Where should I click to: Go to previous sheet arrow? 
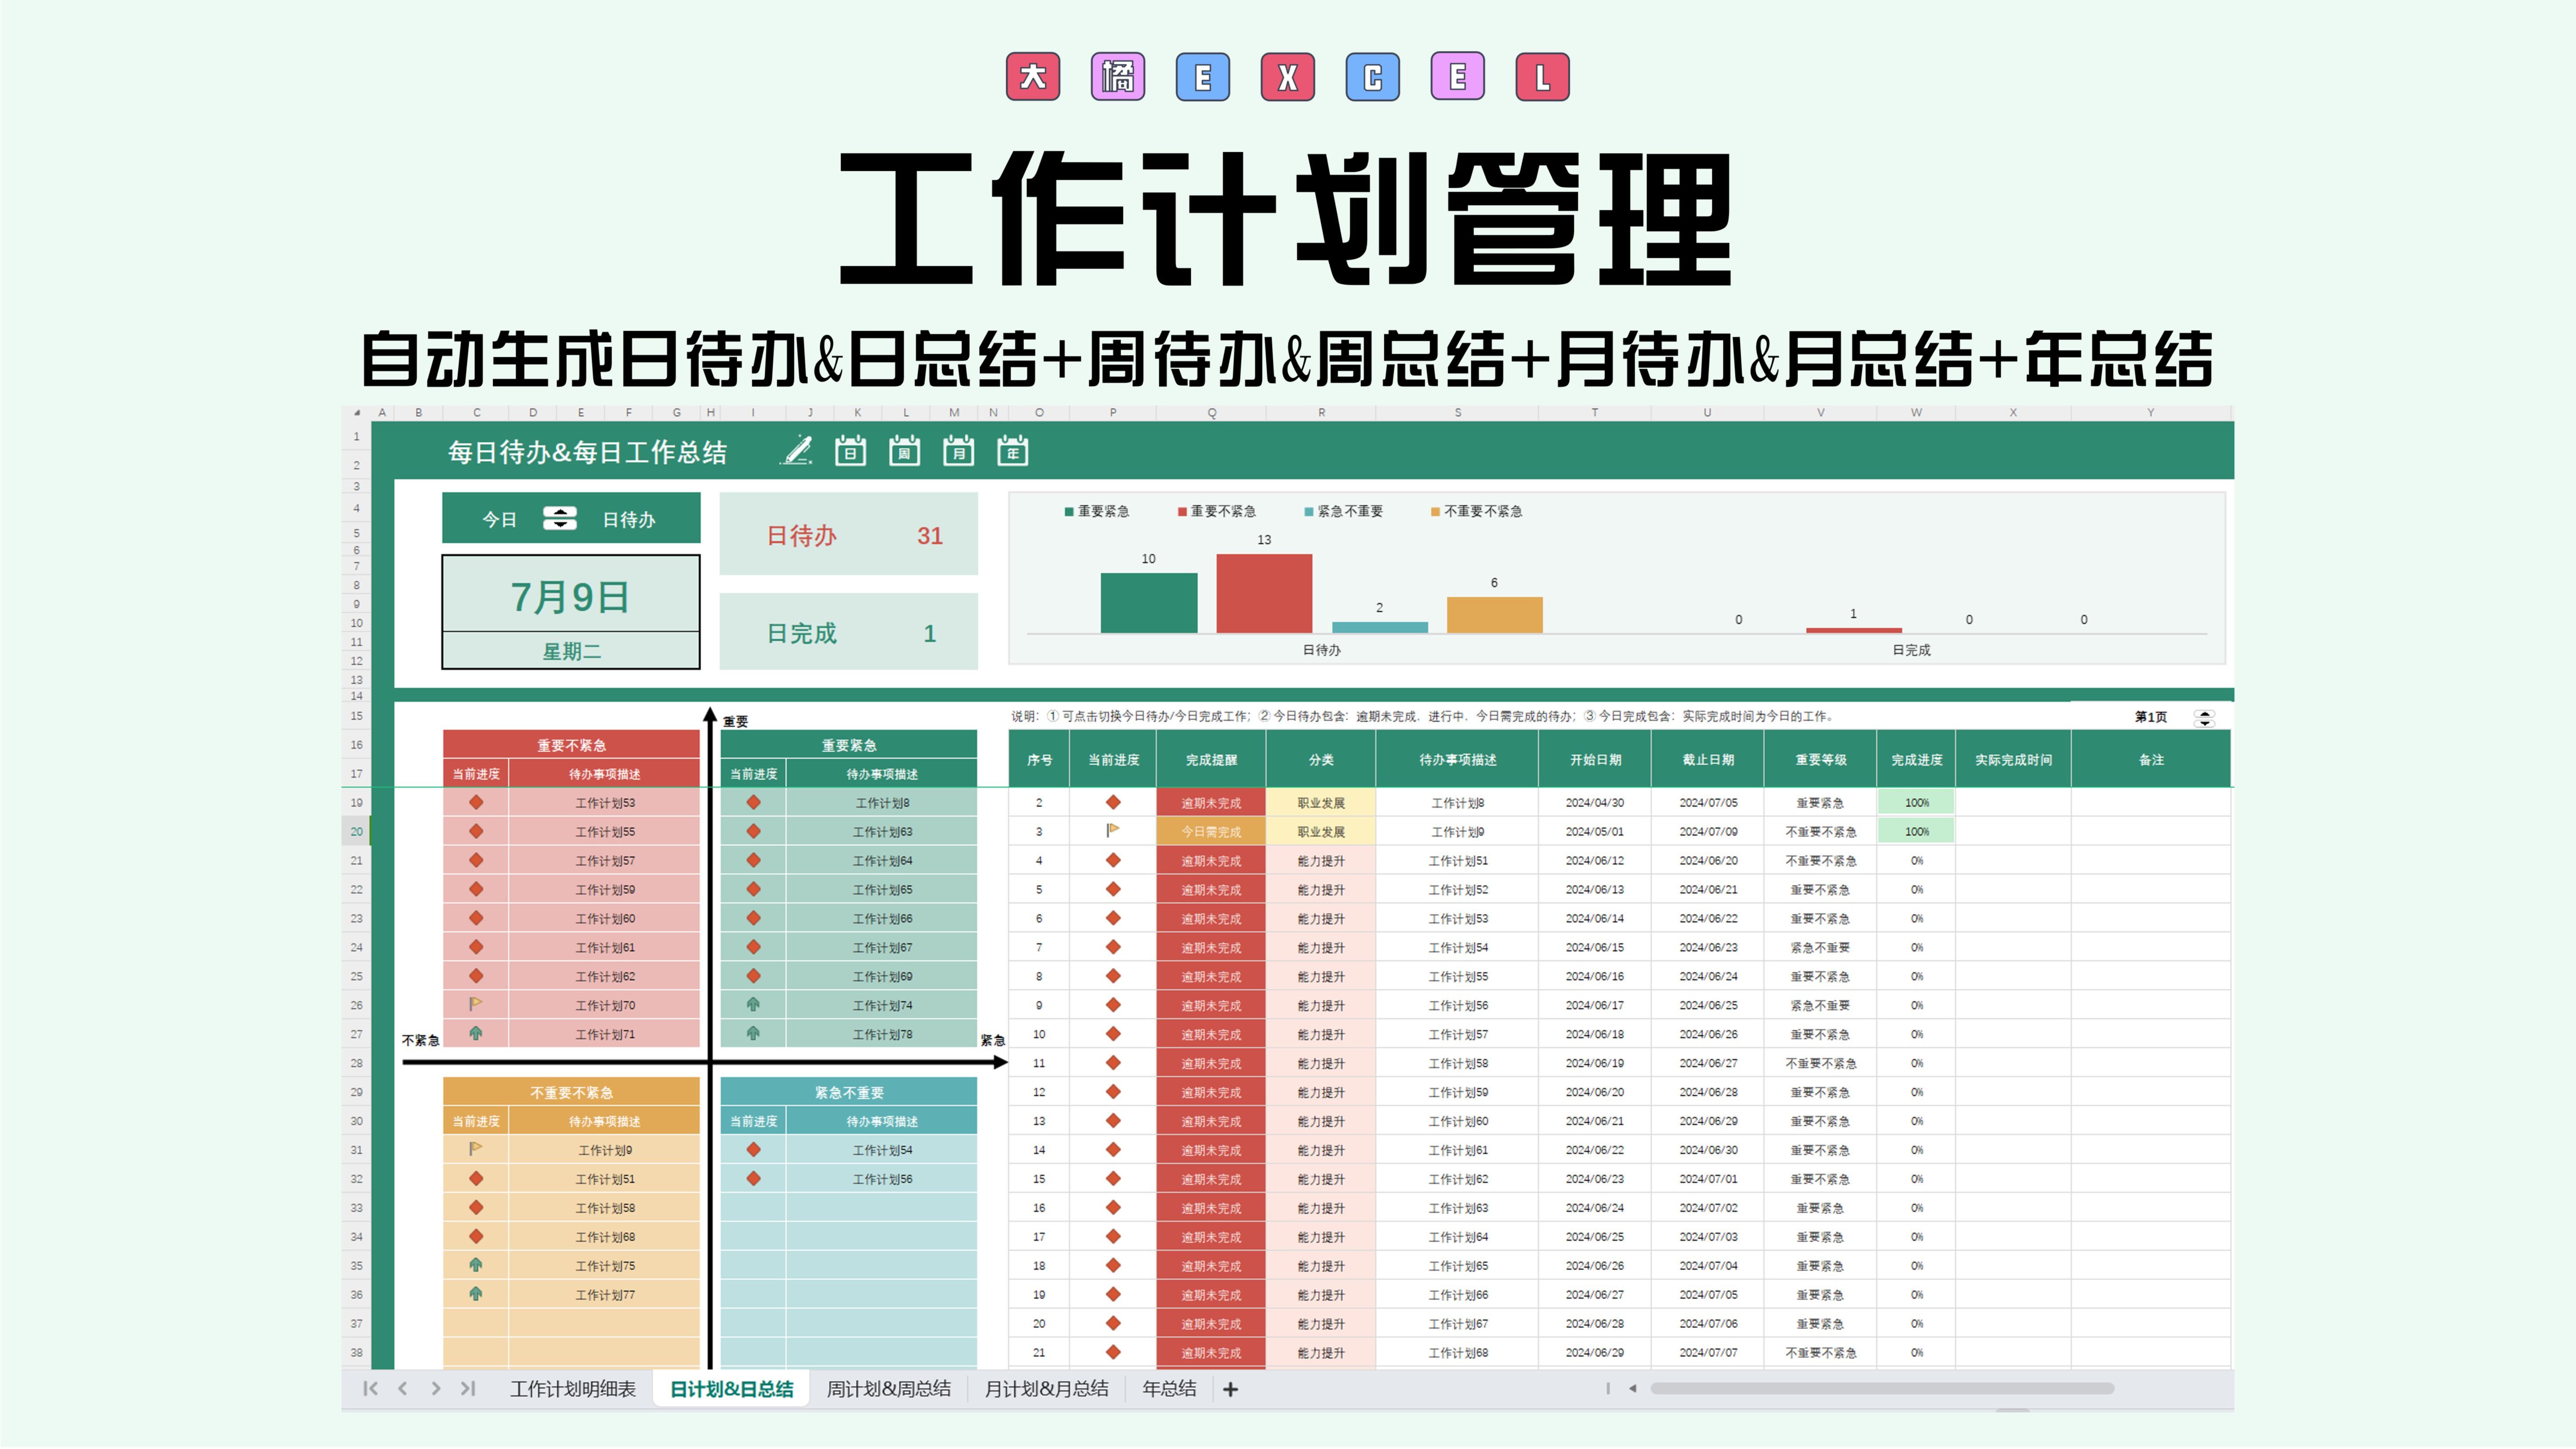click(403, 1388)
